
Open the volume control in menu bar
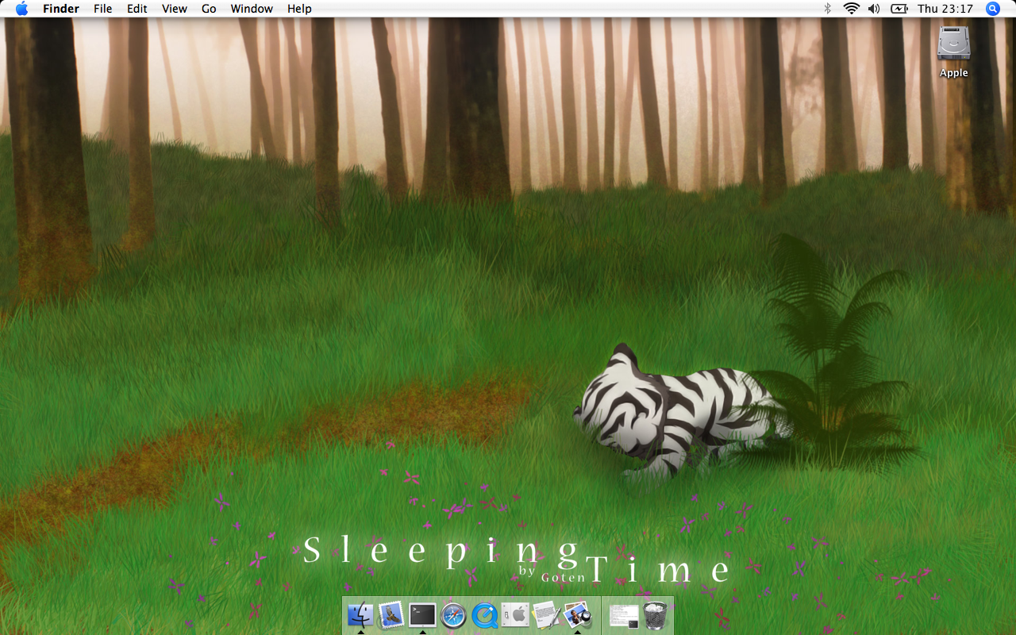click(x=874, y=9)
